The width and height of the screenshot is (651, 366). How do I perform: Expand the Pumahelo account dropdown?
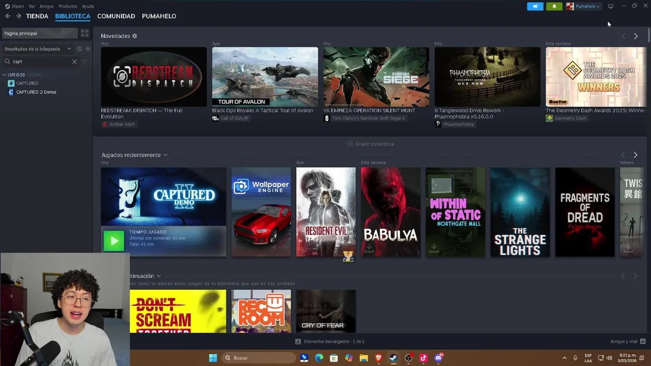(x=583, y=6)
